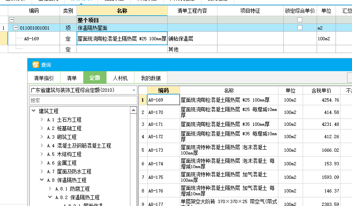Image resolution: width=352 pixels, height=206 pixels.
Task: Click 含税单价 column header
Action: coord(321,90)
